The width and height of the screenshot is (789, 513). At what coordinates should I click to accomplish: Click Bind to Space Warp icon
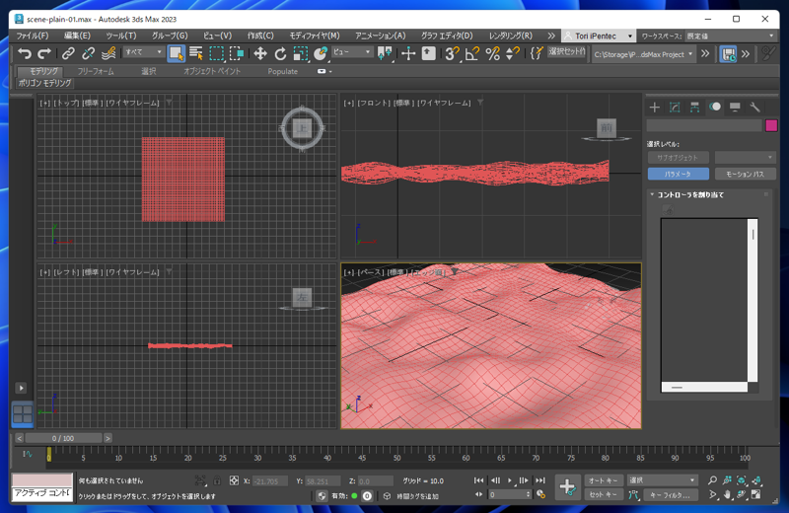click(108, 53)
